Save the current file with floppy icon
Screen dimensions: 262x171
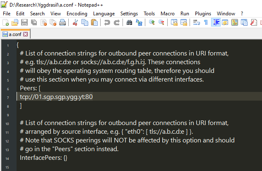[24, 22]
